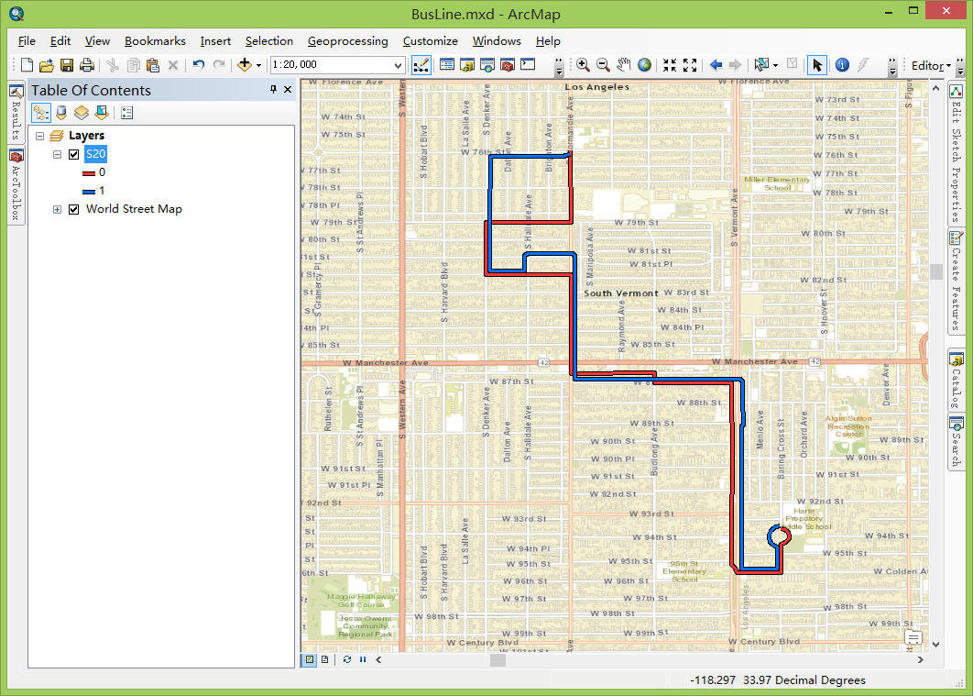
Task: Select the Layers data frame name
Action: click(x=86, y=136)
